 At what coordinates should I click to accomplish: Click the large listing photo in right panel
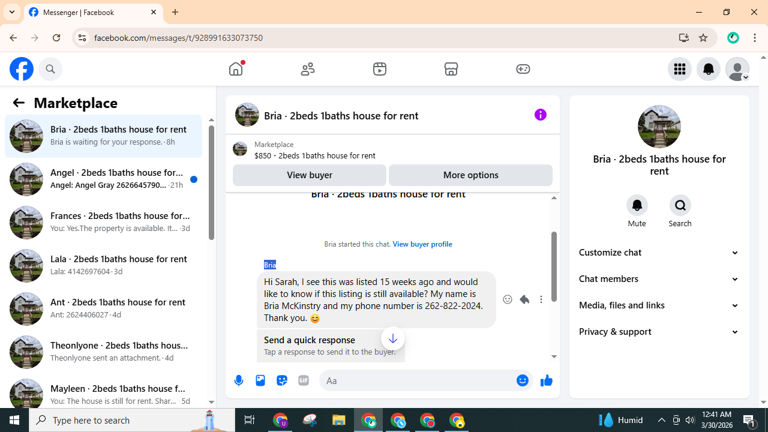pyautogui.click(x=659, y=127)
